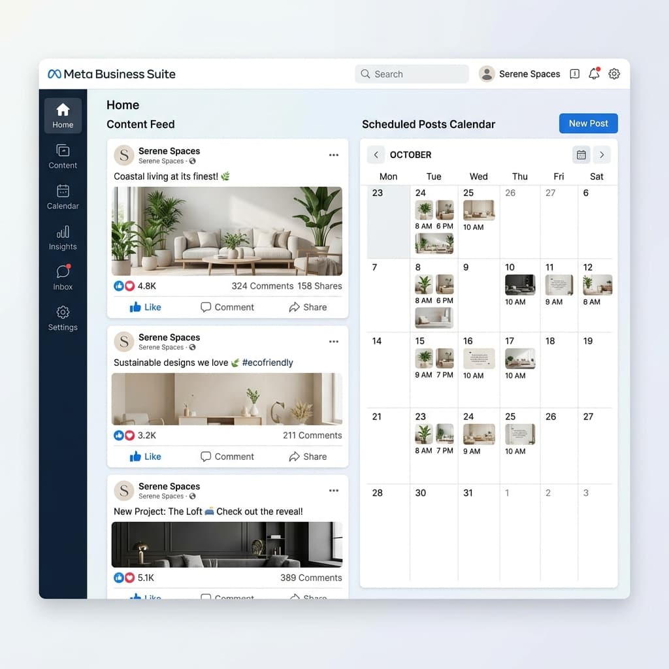Open Settings from the sidebar
This screenshot has width=669, height=669.
[62, 318]
